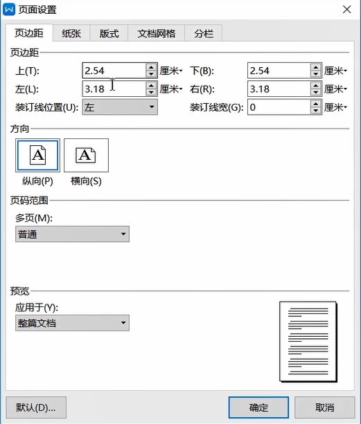The width and height of the screenshot is (361, 424).
Task: Increase left margin with up spinner arrow
Action: click(x=151, y=86)
